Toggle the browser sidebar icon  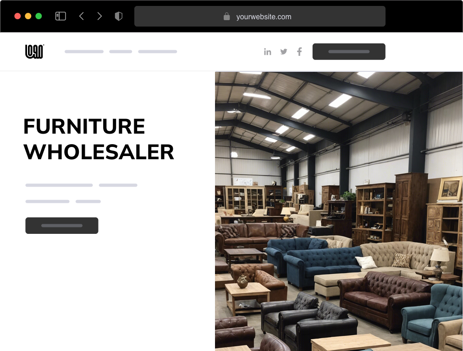tap(61, 16)
